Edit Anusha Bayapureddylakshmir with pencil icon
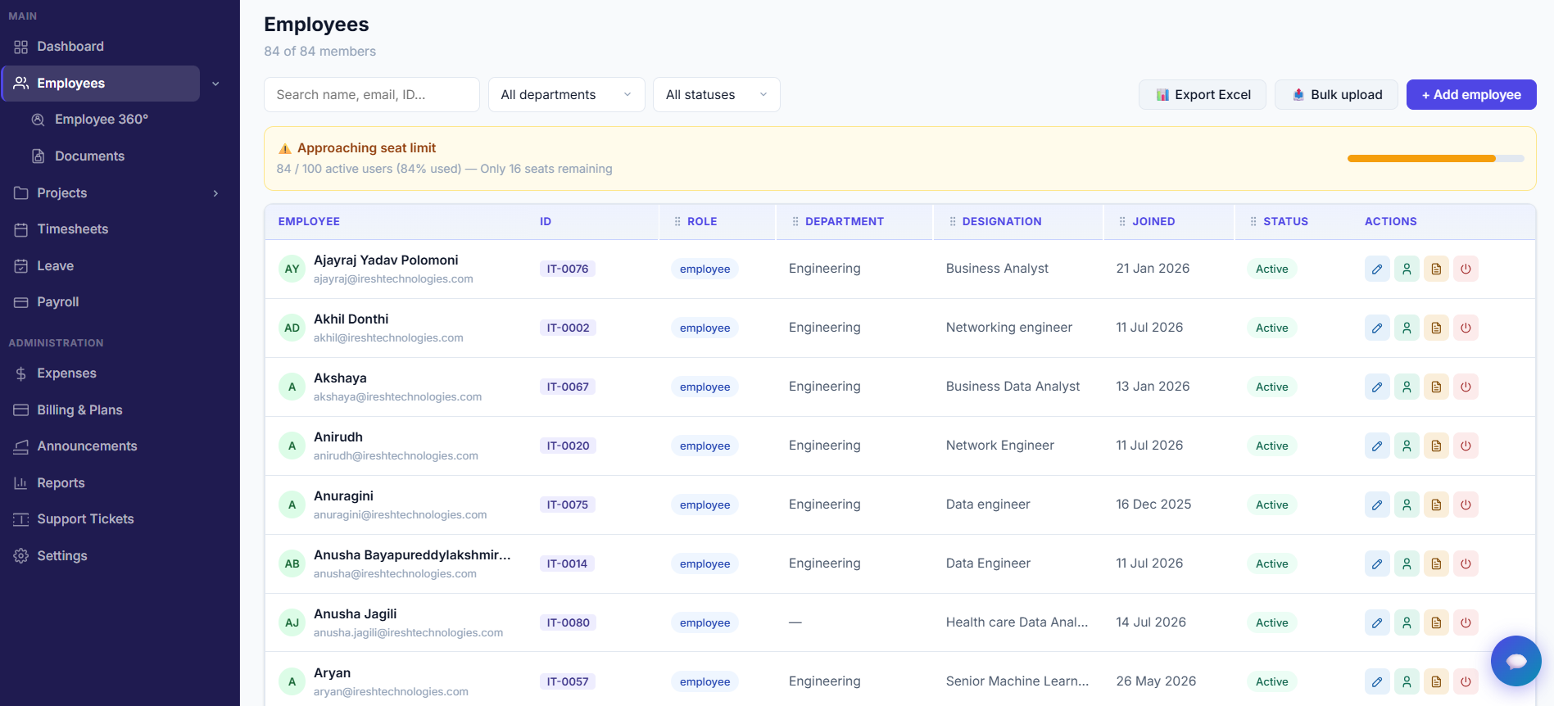Screen dimensions: 1554x706 pos(1377,563)
